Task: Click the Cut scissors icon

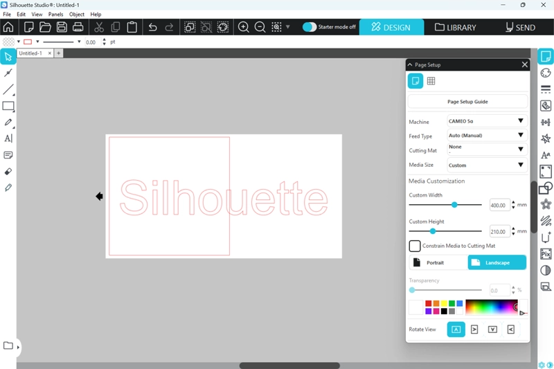Action: 99,27
